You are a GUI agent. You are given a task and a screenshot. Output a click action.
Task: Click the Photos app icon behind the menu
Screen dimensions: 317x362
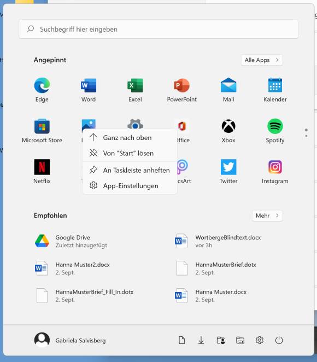point(89,124)
